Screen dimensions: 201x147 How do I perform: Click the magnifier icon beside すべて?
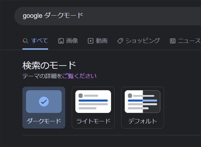[25, 41]
